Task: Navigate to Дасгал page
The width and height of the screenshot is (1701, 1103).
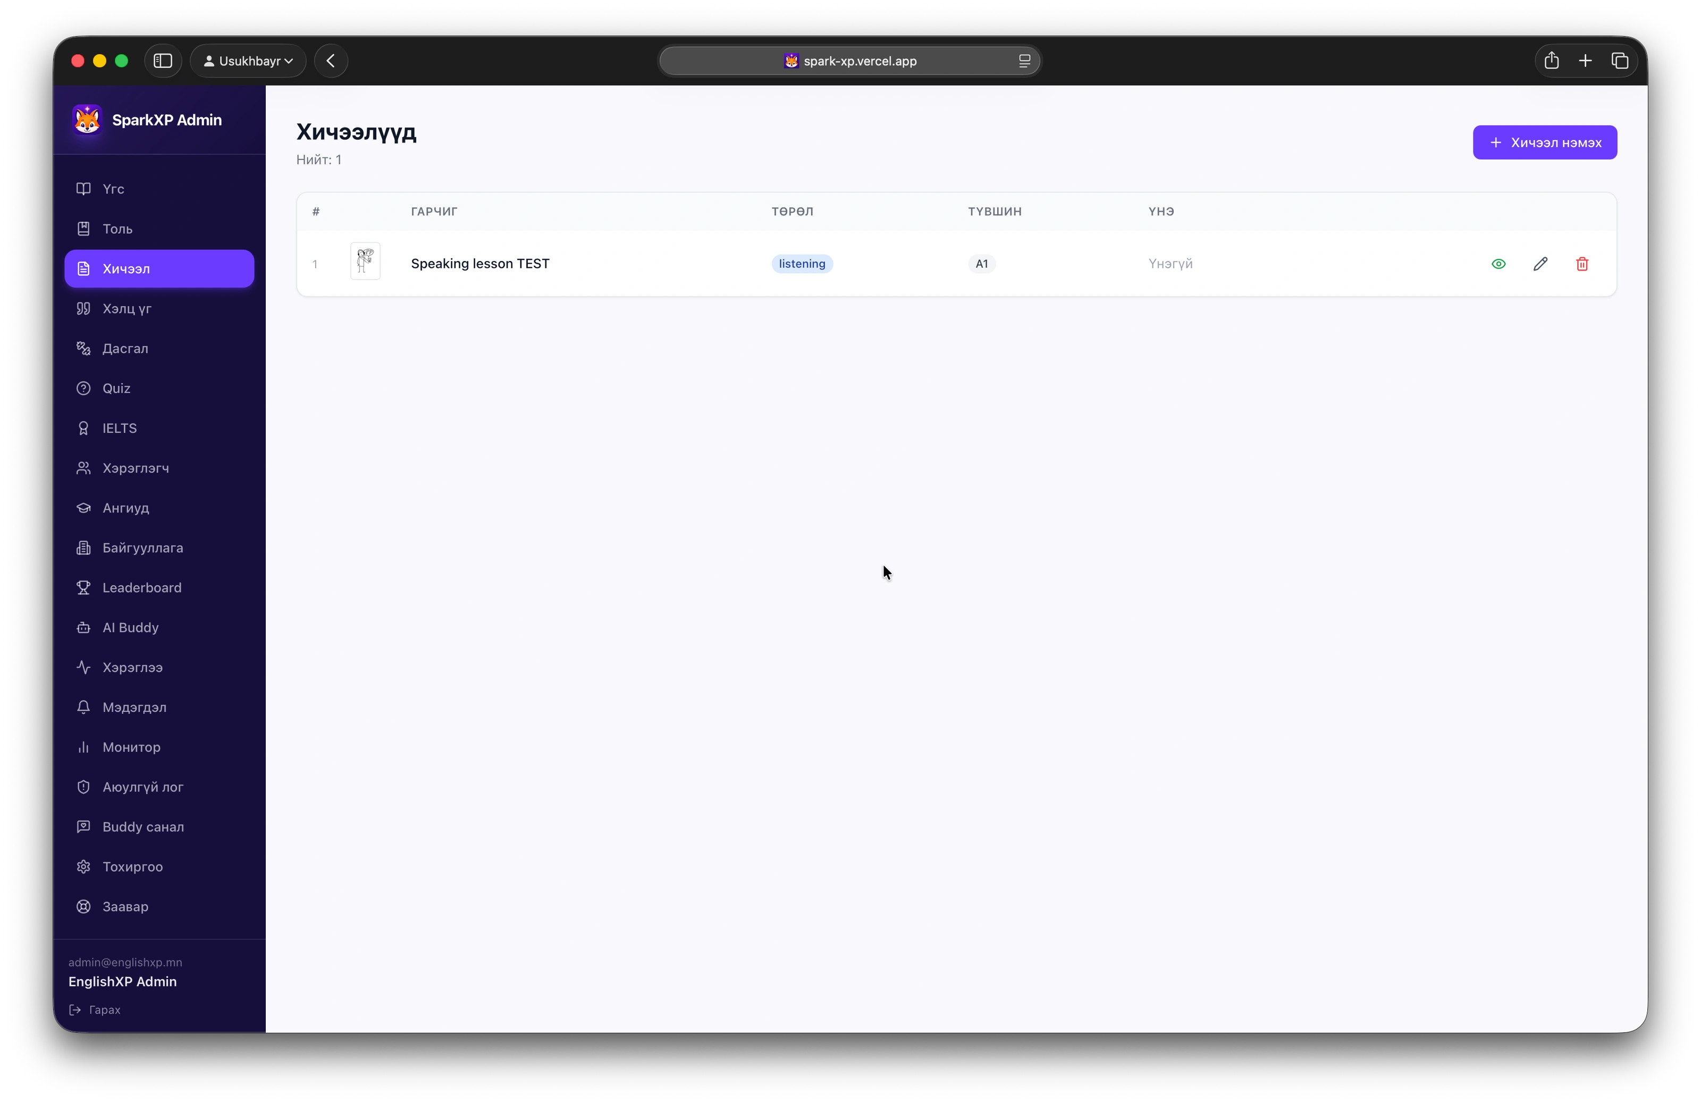Action: 158,348
